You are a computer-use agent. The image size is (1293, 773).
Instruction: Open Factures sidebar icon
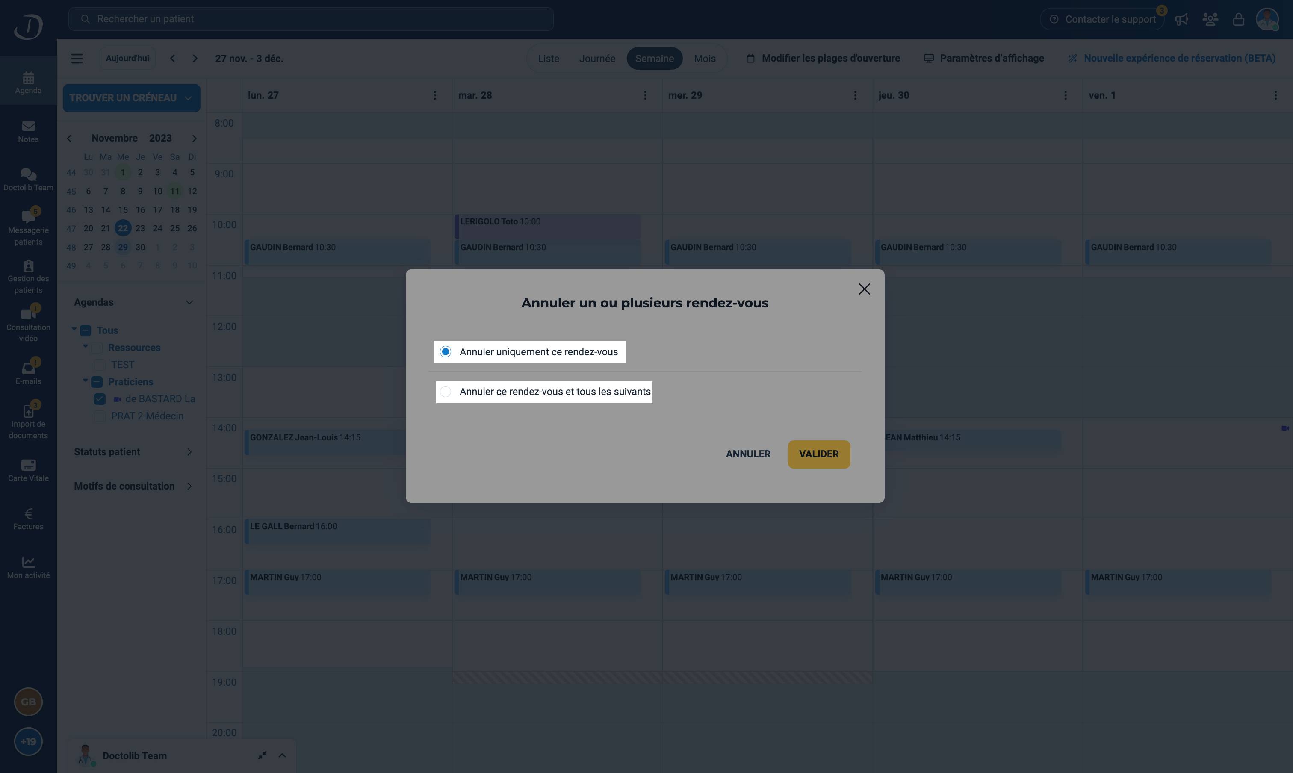(28, 519)
